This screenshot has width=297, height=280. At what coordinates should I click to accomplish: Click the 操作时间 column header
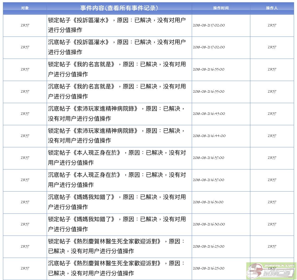221,8
